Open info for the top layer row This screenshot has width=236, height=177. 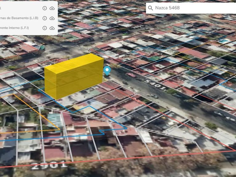coord(45,8)
